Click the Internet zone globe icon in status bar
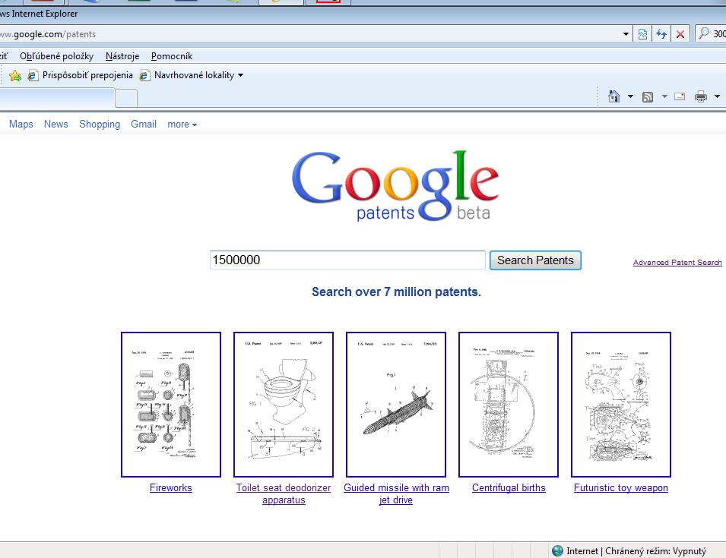 (x=557, y=550)
